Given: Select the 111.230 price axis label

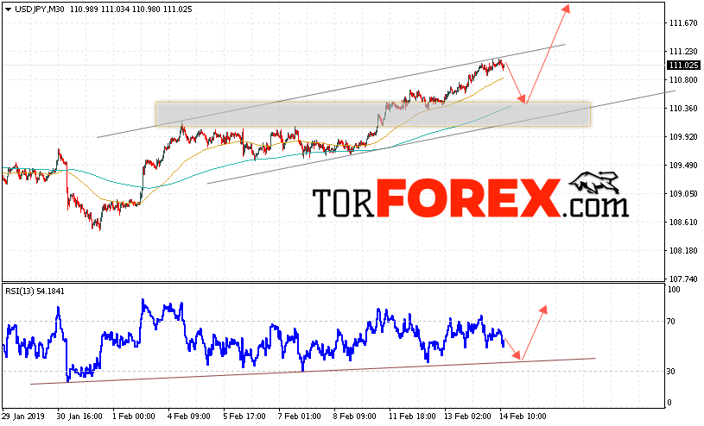Looking at the screenshot, I should click(x=683, y=52).
